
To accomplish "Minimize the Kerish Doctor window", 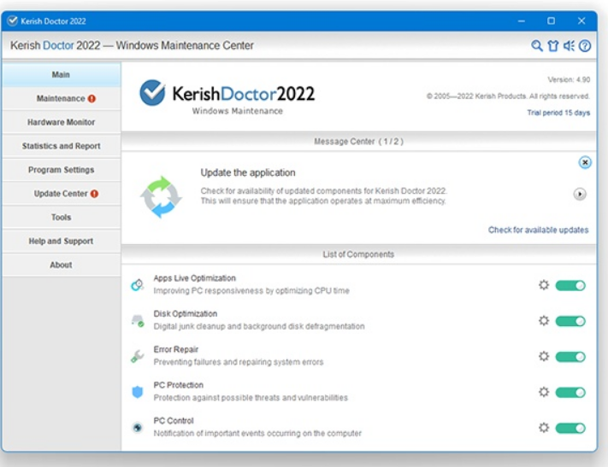I will [522, 20].
